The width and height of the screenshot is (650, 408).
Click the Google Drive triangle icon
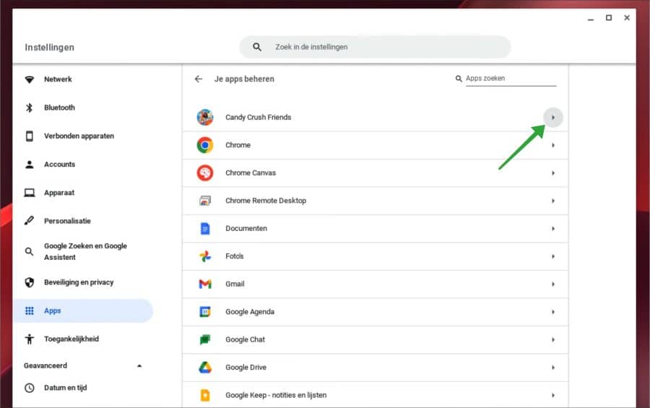click(x=205, y=368)
